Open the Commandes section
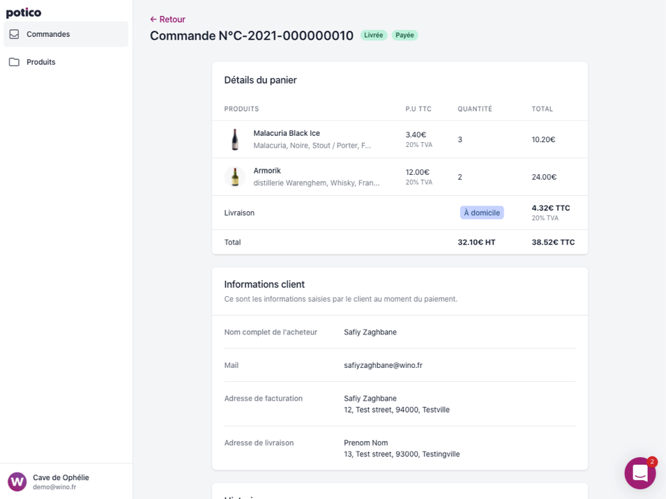The width and height of the screenshot is (666, 499). (x=46, y=33)
